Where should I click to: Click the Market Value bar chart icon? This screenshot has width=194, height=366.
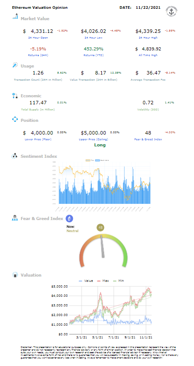tap(15, 16)
